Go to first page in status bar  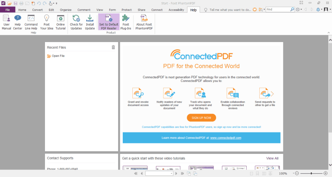coord(136,173)
